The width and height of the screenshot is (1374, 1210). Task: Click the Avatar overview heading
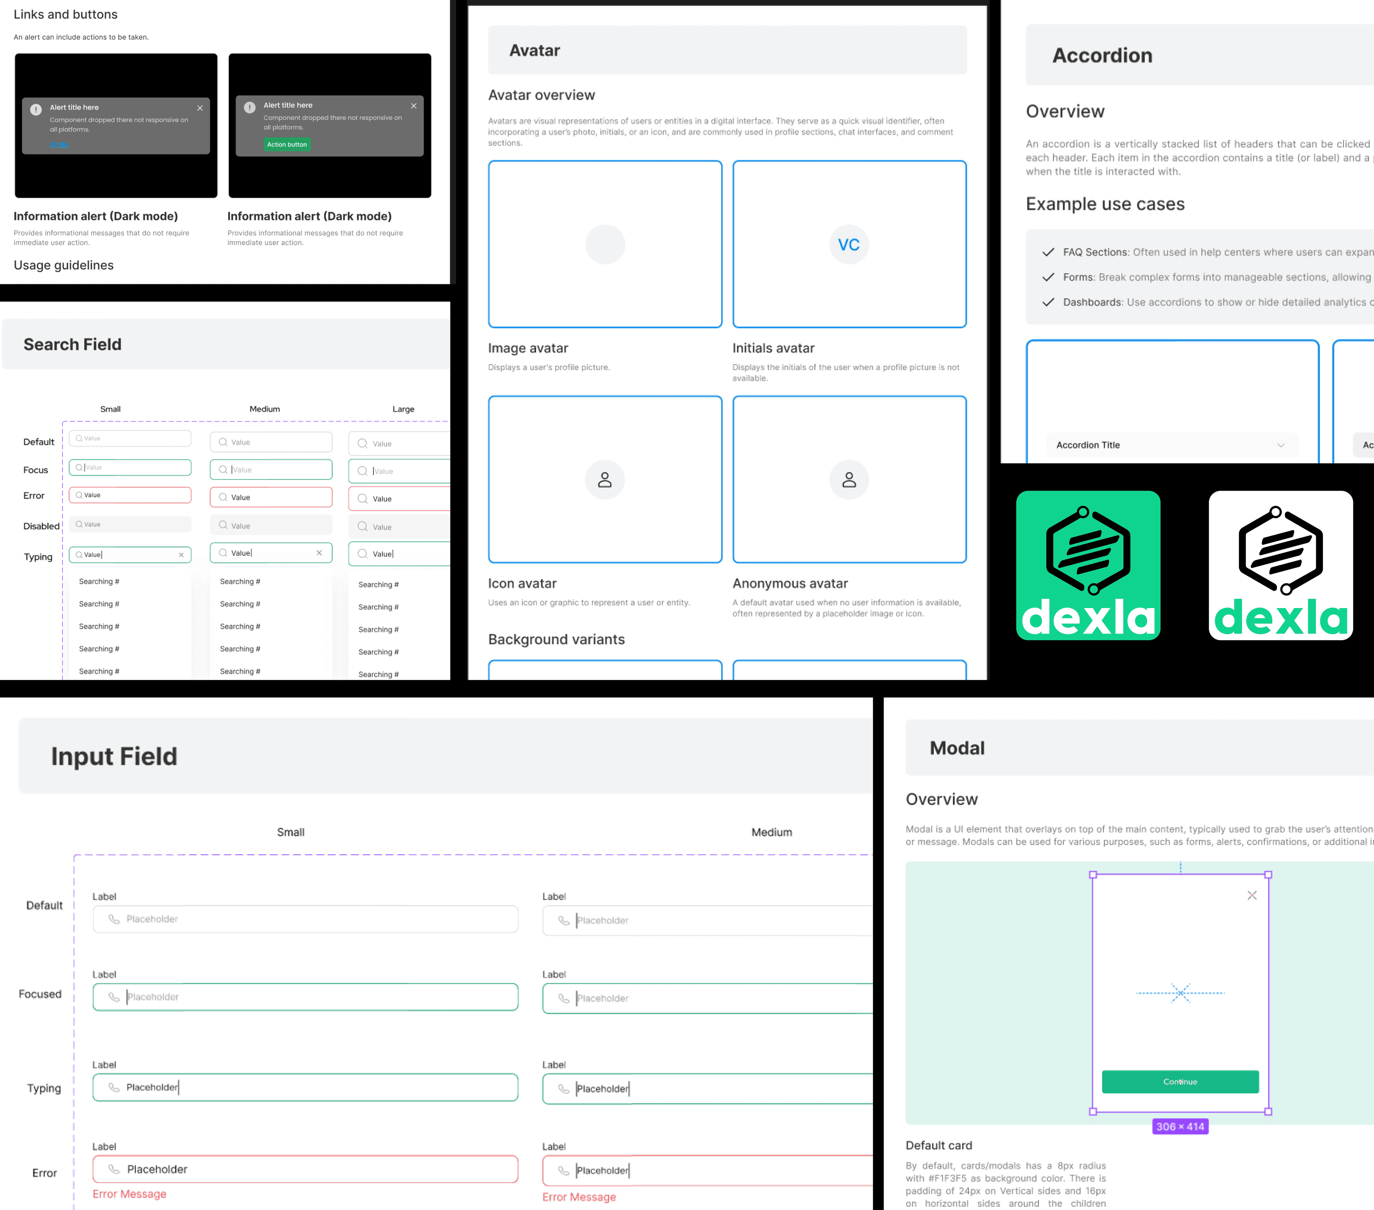pyautogui.click(x=542, y=95)
